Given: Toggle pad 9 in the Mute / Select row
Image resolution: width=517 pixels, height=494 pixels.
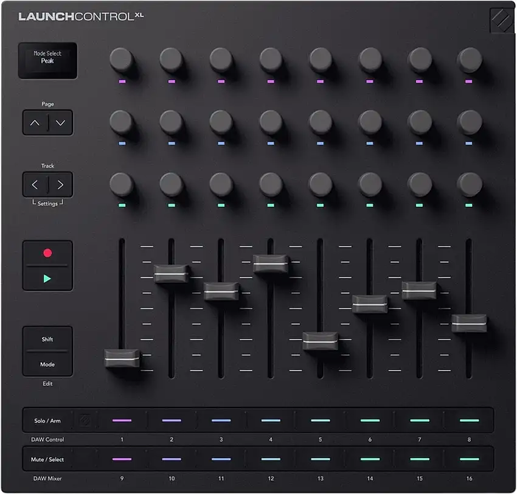Looking at the screenshot, I should coord(122,459).
